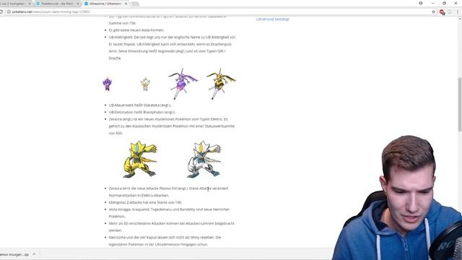The height and width of the screenshot is (260, 462).
Task: Click the purple Poipole sprite image
Action: click(x=108, y=84)
